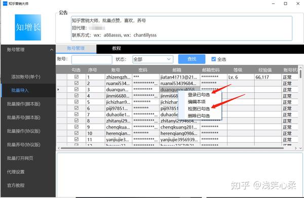Click the Lv. 6 level cell
304x198 pixels.
[x=241, y=77]
